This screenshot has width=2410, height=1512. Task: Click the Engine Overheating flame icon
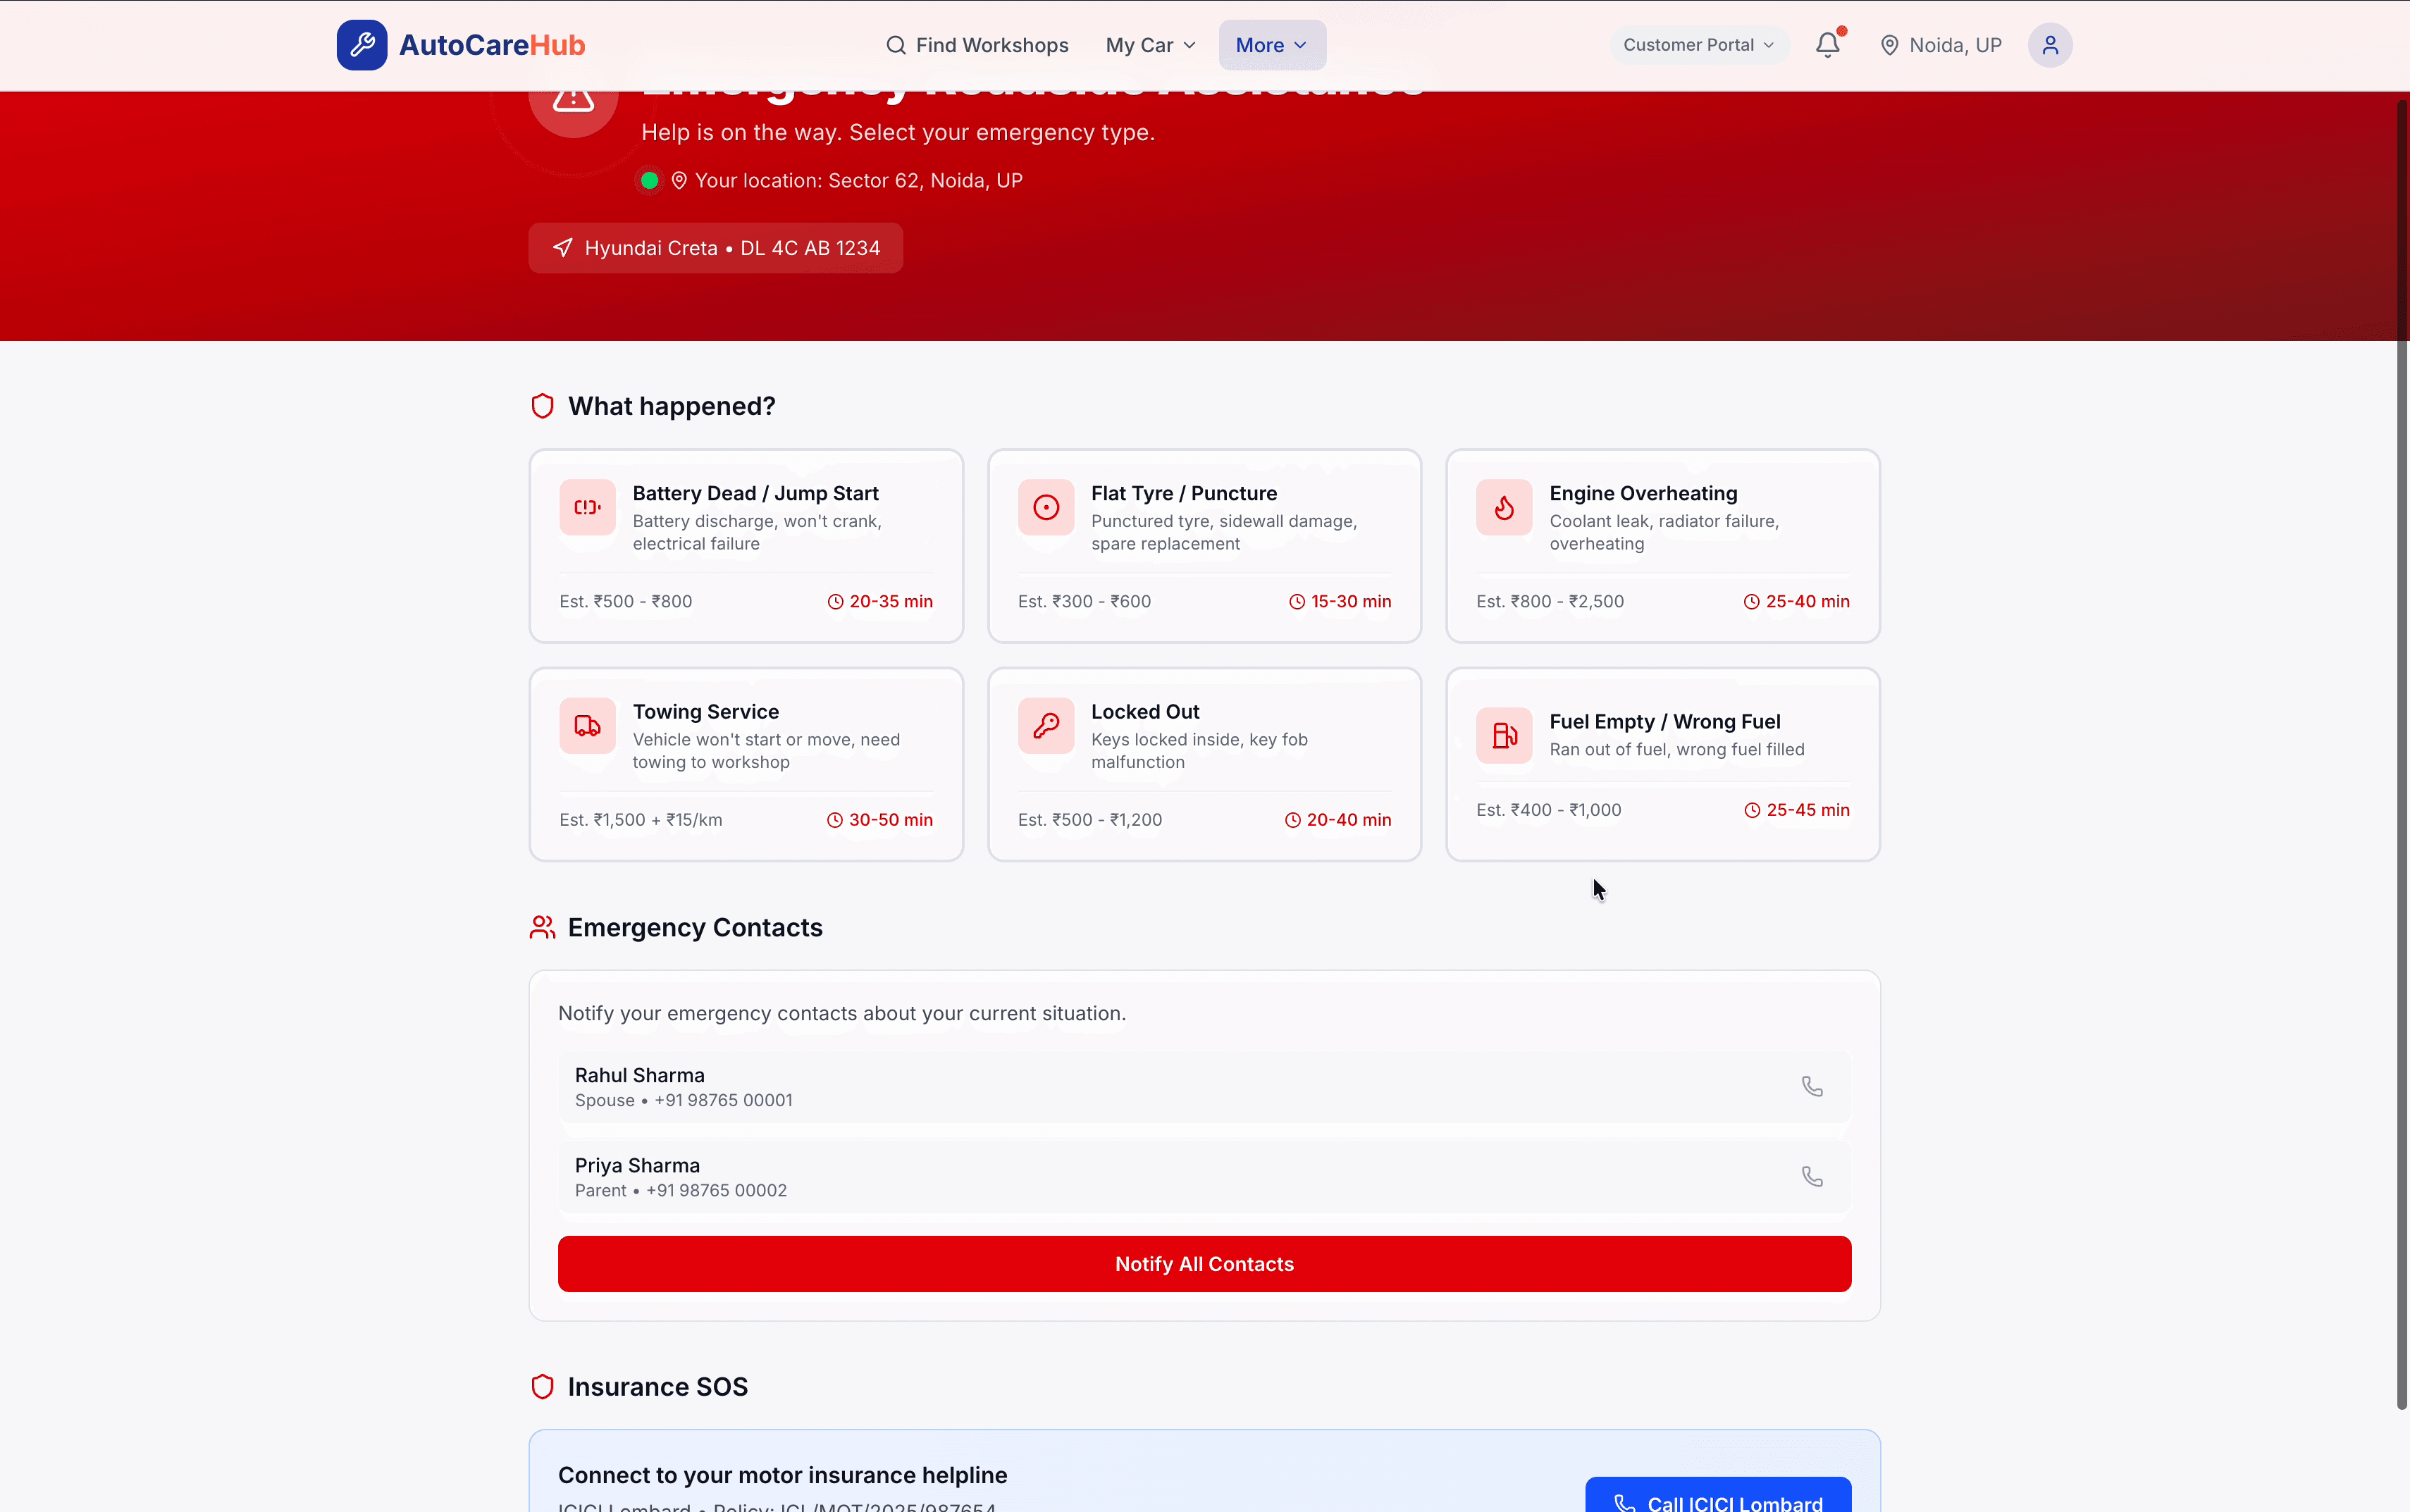[x=1503, y=507]
